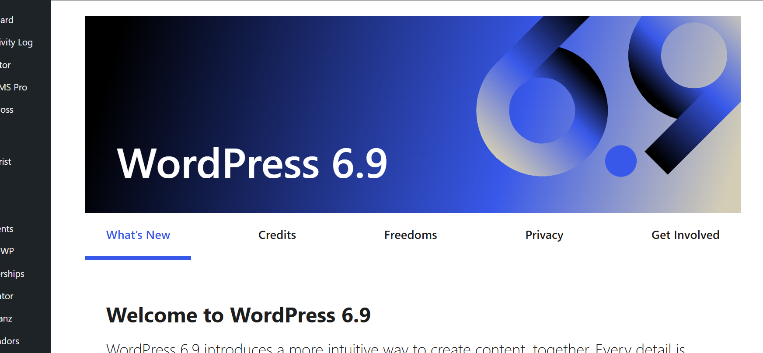763x353 pixels.
Task: Select the Privacy tab
Action: pyautogui.click(x=544, y=236)
